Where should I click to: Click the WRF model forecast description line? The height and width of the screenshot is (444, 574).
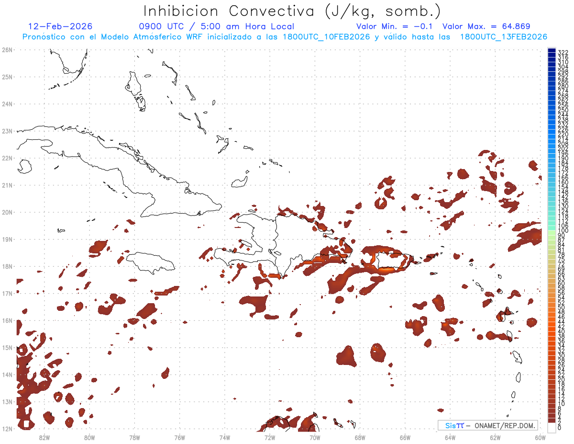(x=285, y=37)
